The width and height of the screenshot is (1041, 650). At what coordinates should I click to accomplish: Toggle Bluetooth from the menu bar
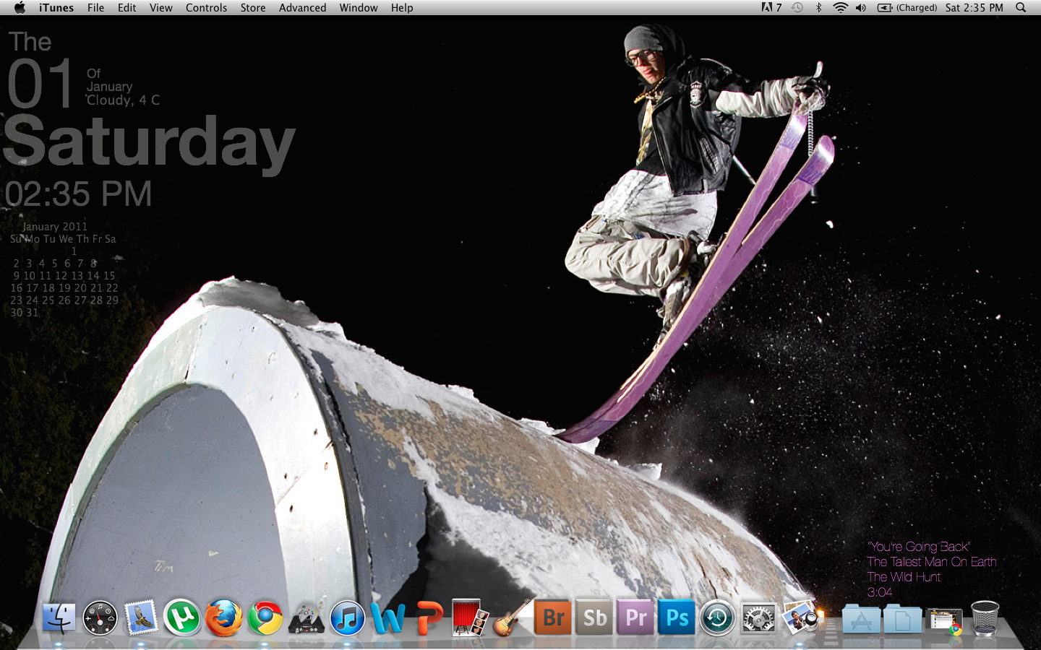pyautogui.click(x=820, y=8)
